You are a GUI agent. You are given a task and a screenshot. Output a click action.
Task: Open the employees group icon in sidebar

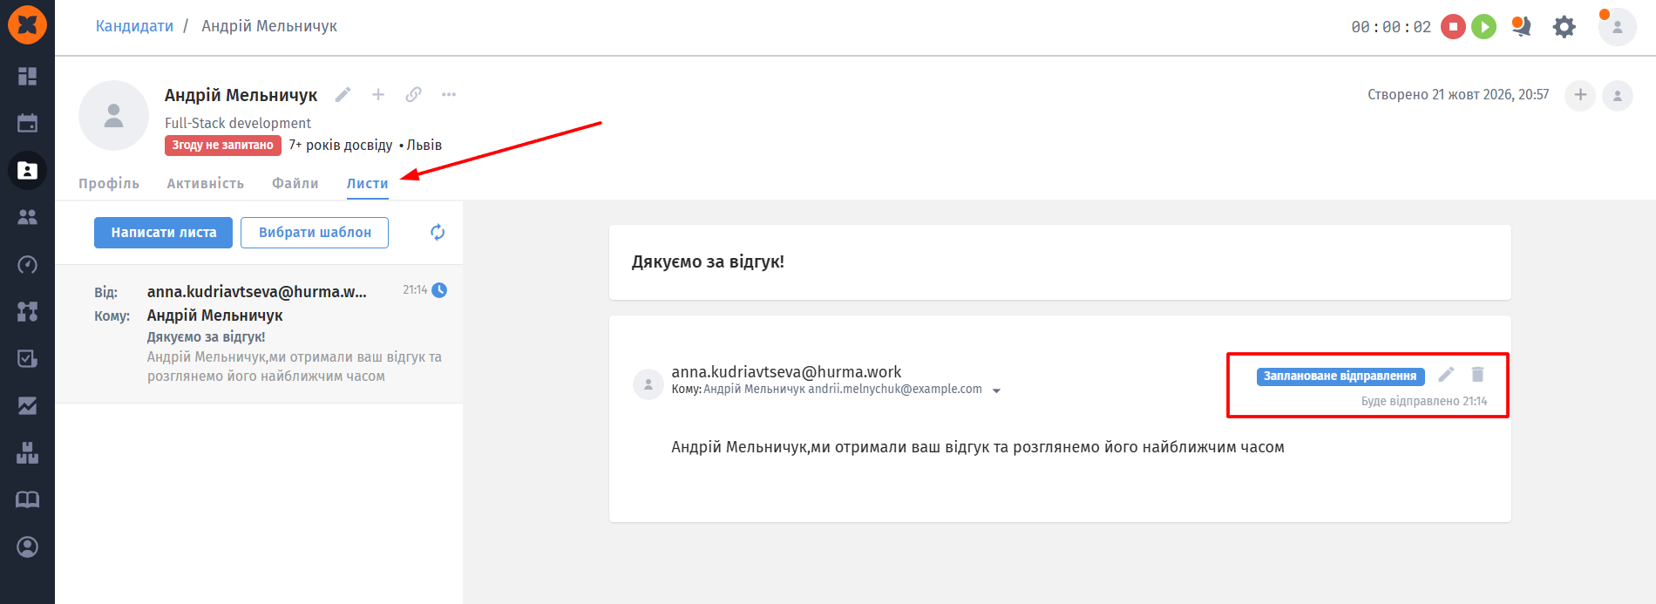[x=27, y=217]
